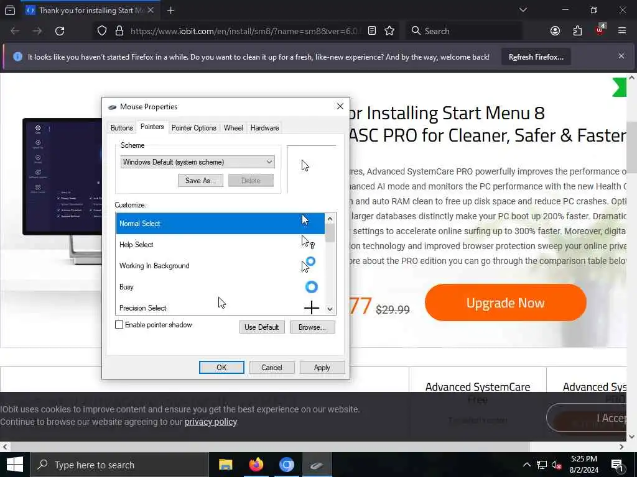The image size is (637, 477).
Task: Click the Save As... button
Action: tap(200, 181)
